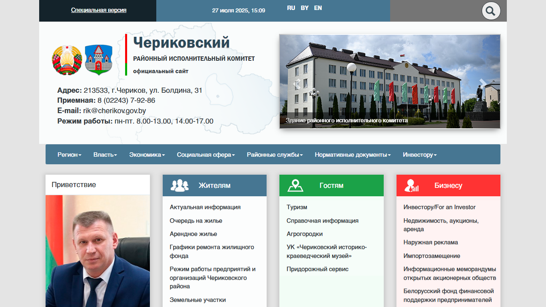546x307 pixels.
Task: Open the Агрогородки link
Action: coord(305,234)
